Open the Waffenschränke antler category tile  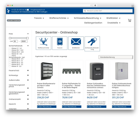tap(43, 43)
